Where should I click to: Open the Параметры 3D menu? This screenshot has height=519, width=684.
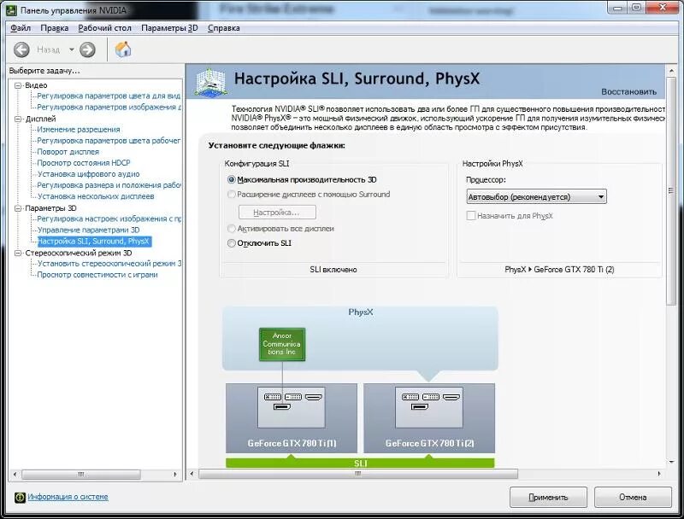pos(169,28)
